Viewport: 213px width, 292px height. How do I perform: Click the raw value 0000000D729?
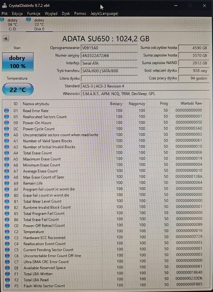[189, 236]
